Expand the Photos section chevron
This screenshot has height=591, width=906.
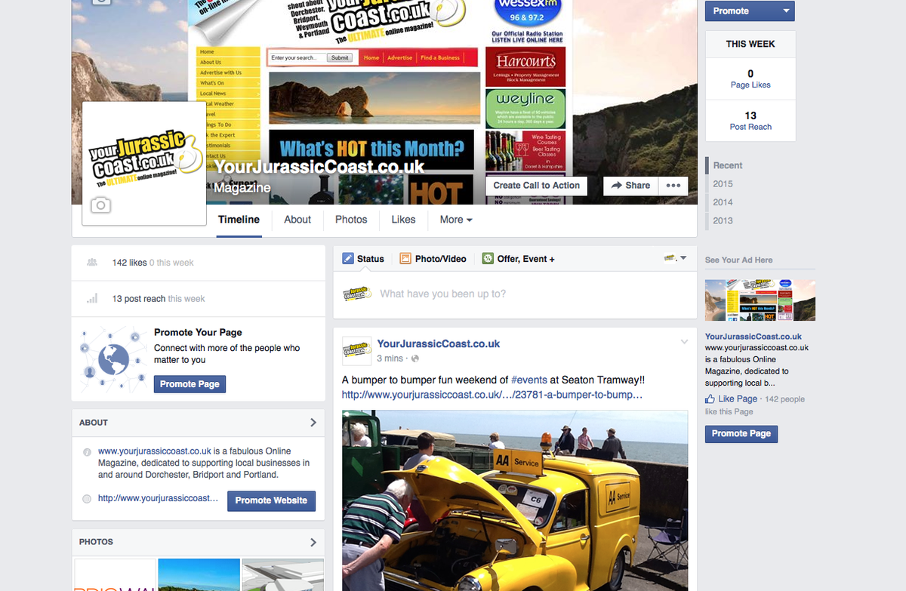pos(314,542)
